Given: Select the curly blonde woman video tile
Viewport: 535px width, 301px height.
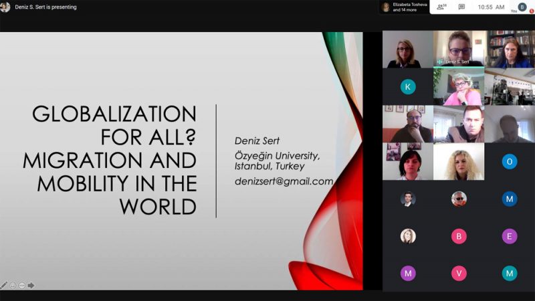Looking at the screenshot, I should tap(459, 161).
